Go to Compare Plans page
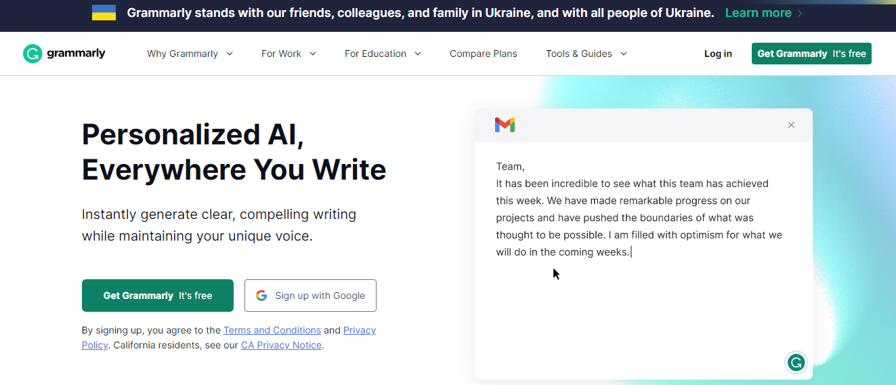 pyautogui.click(x=484, y=54)
